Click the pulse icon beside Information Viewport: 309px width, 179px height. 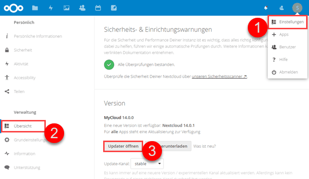pos(7,154)
